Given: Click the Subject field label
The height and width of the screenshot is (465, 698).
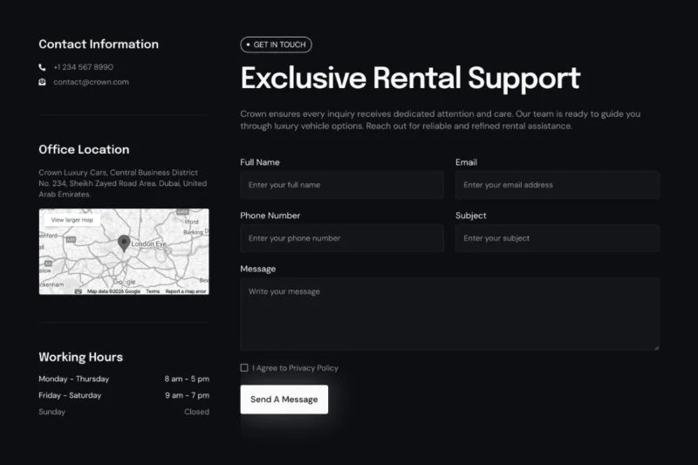Looking at the screenshot, I should pyautogui.click(x=470, y=215).
